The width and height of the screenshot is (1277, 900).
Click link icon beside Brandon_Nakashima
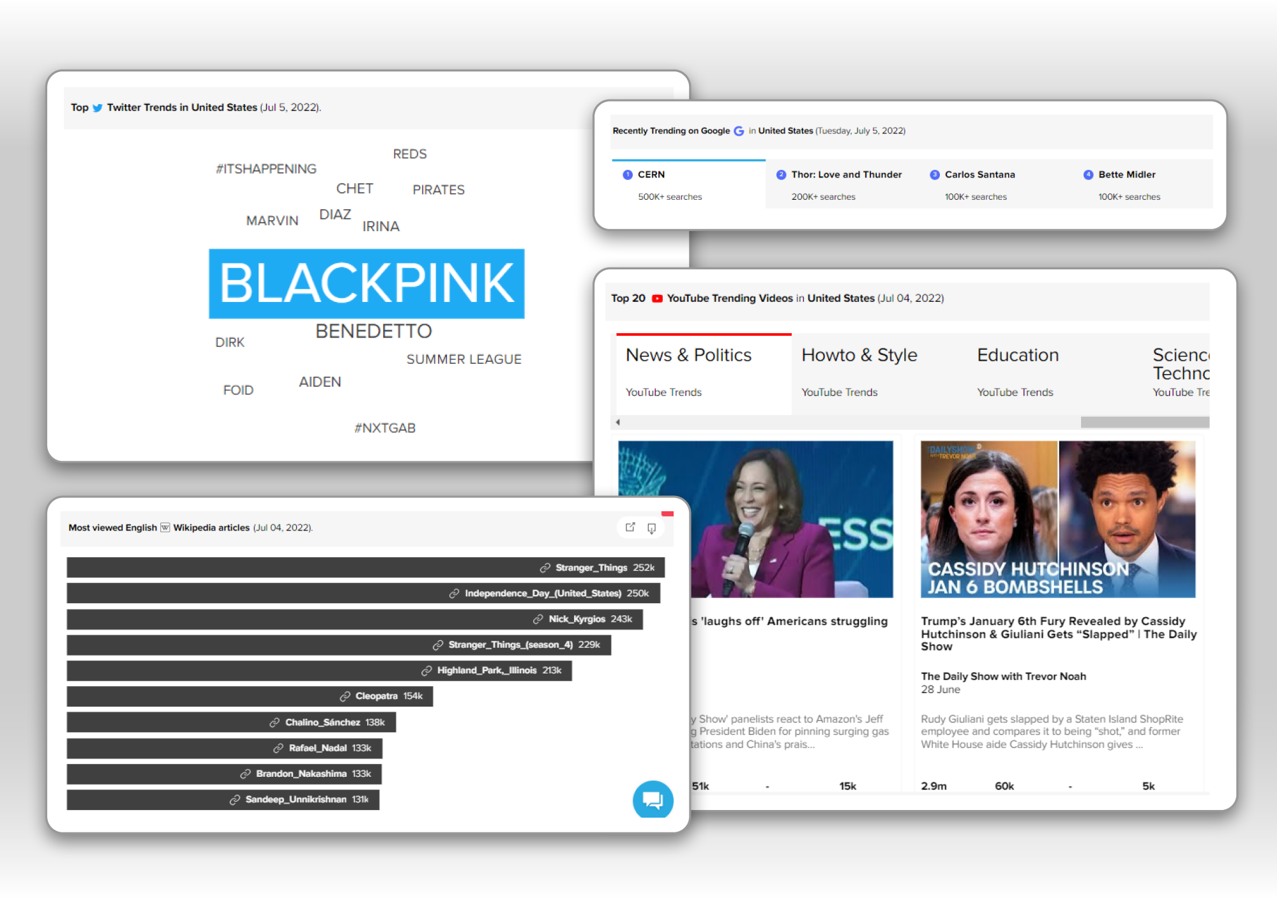point(245,774)
